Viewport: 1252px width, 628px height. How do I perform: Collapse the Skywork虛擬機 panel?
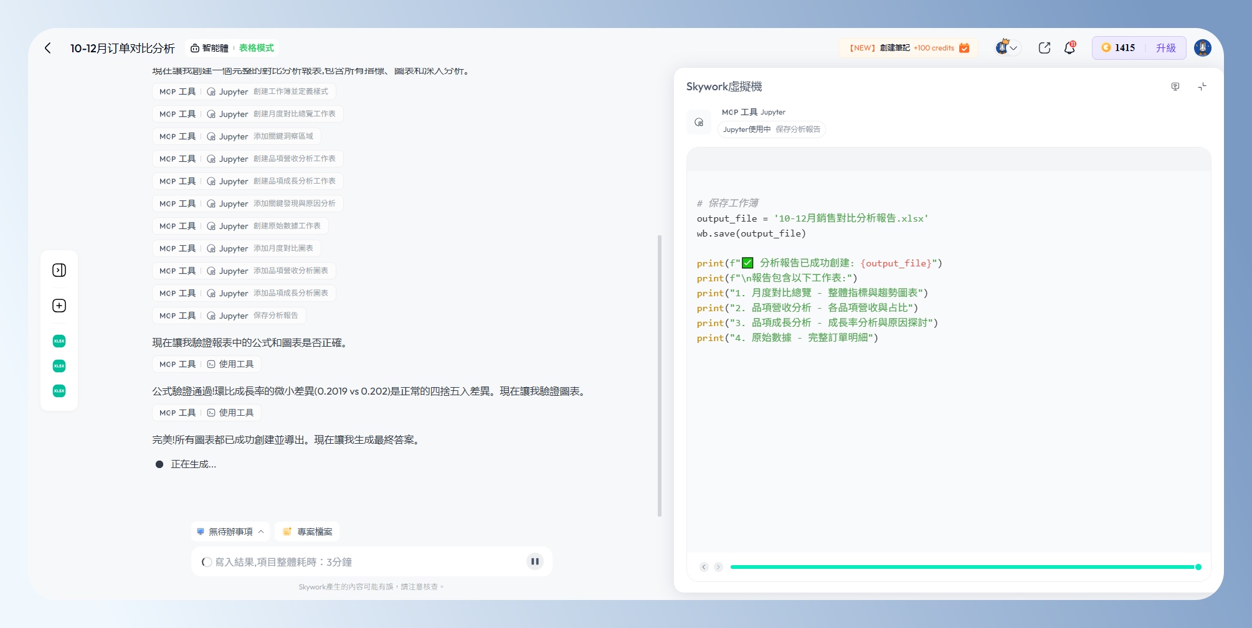coord(1202,87)
